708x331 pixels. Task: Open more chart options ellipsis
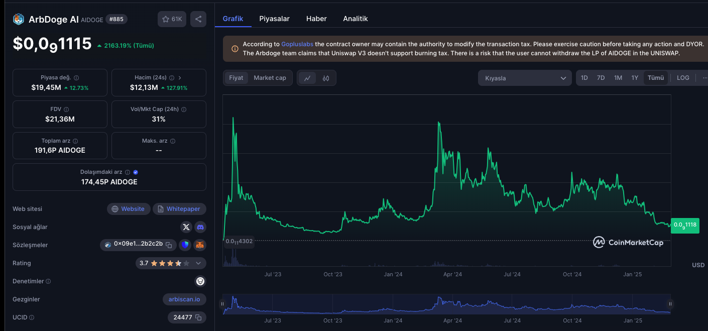click(x=704, y=78)
